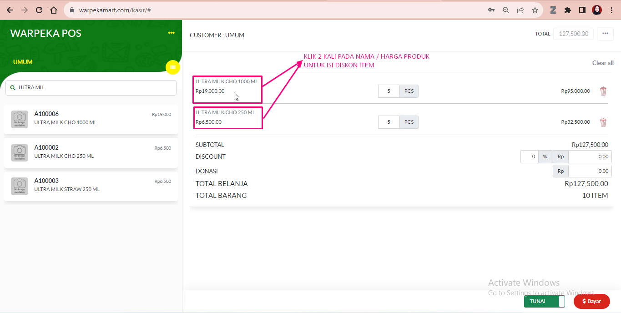Toggle the TUNAI payment switch
621x313 pixels.
[x=545, y=301]
